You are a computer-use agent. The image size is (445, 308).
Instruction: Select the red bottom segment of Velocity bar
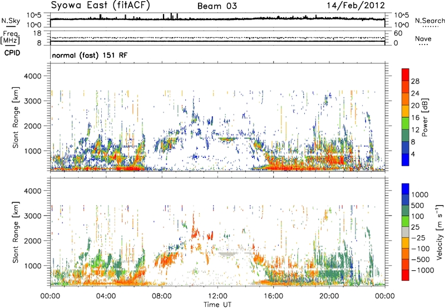point(406,275)
